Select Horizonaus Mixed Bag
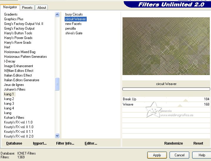The height and width of the screenshot is (161, 211). click(x=20, y=52)
